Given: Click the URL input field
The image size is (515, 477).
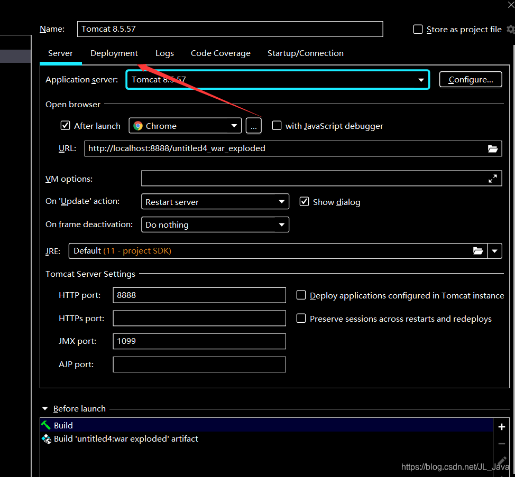Looking at the screenshot, I should point(293,148).
